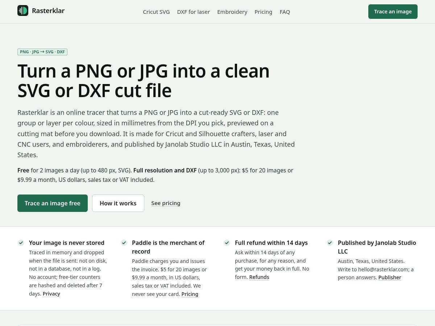This screenshot has height=326, width=435.
Task: Click the checkmark beside 'Full refund within 14 days'
Action: 227,243
